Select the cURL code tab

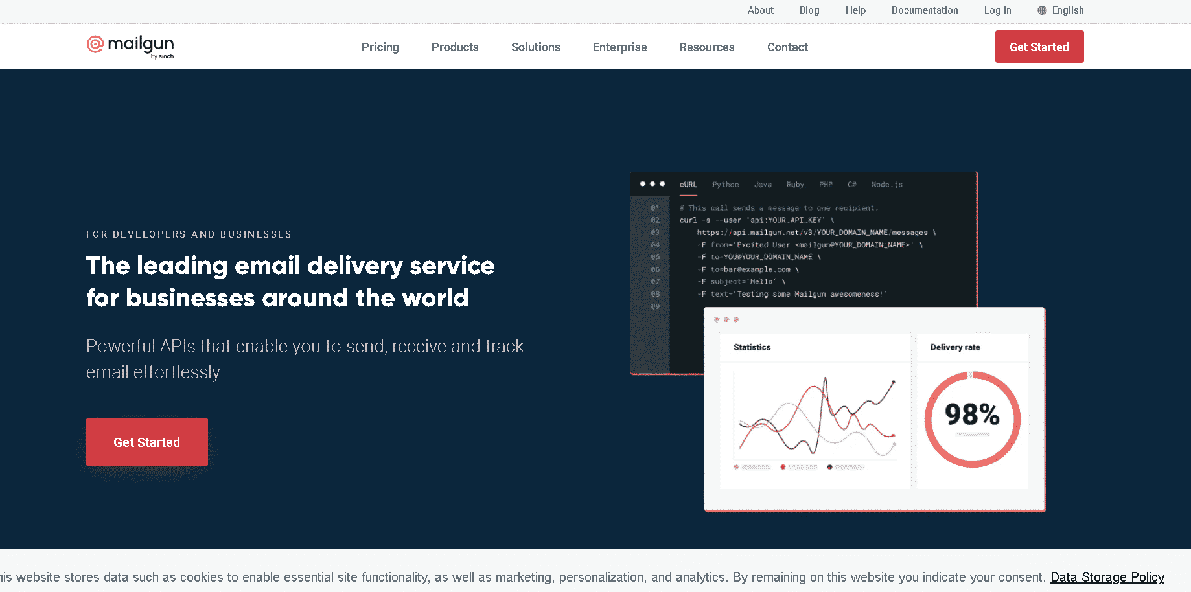click(x=688, y=185)
